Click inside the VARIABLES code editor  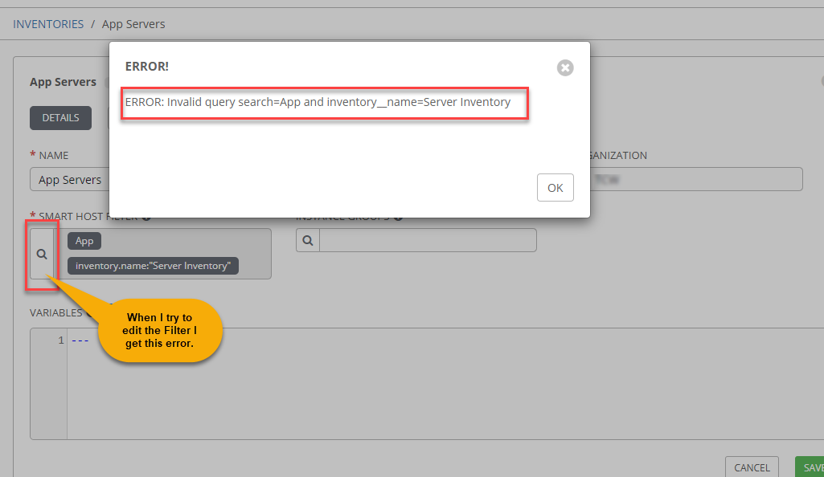[445, 384]
